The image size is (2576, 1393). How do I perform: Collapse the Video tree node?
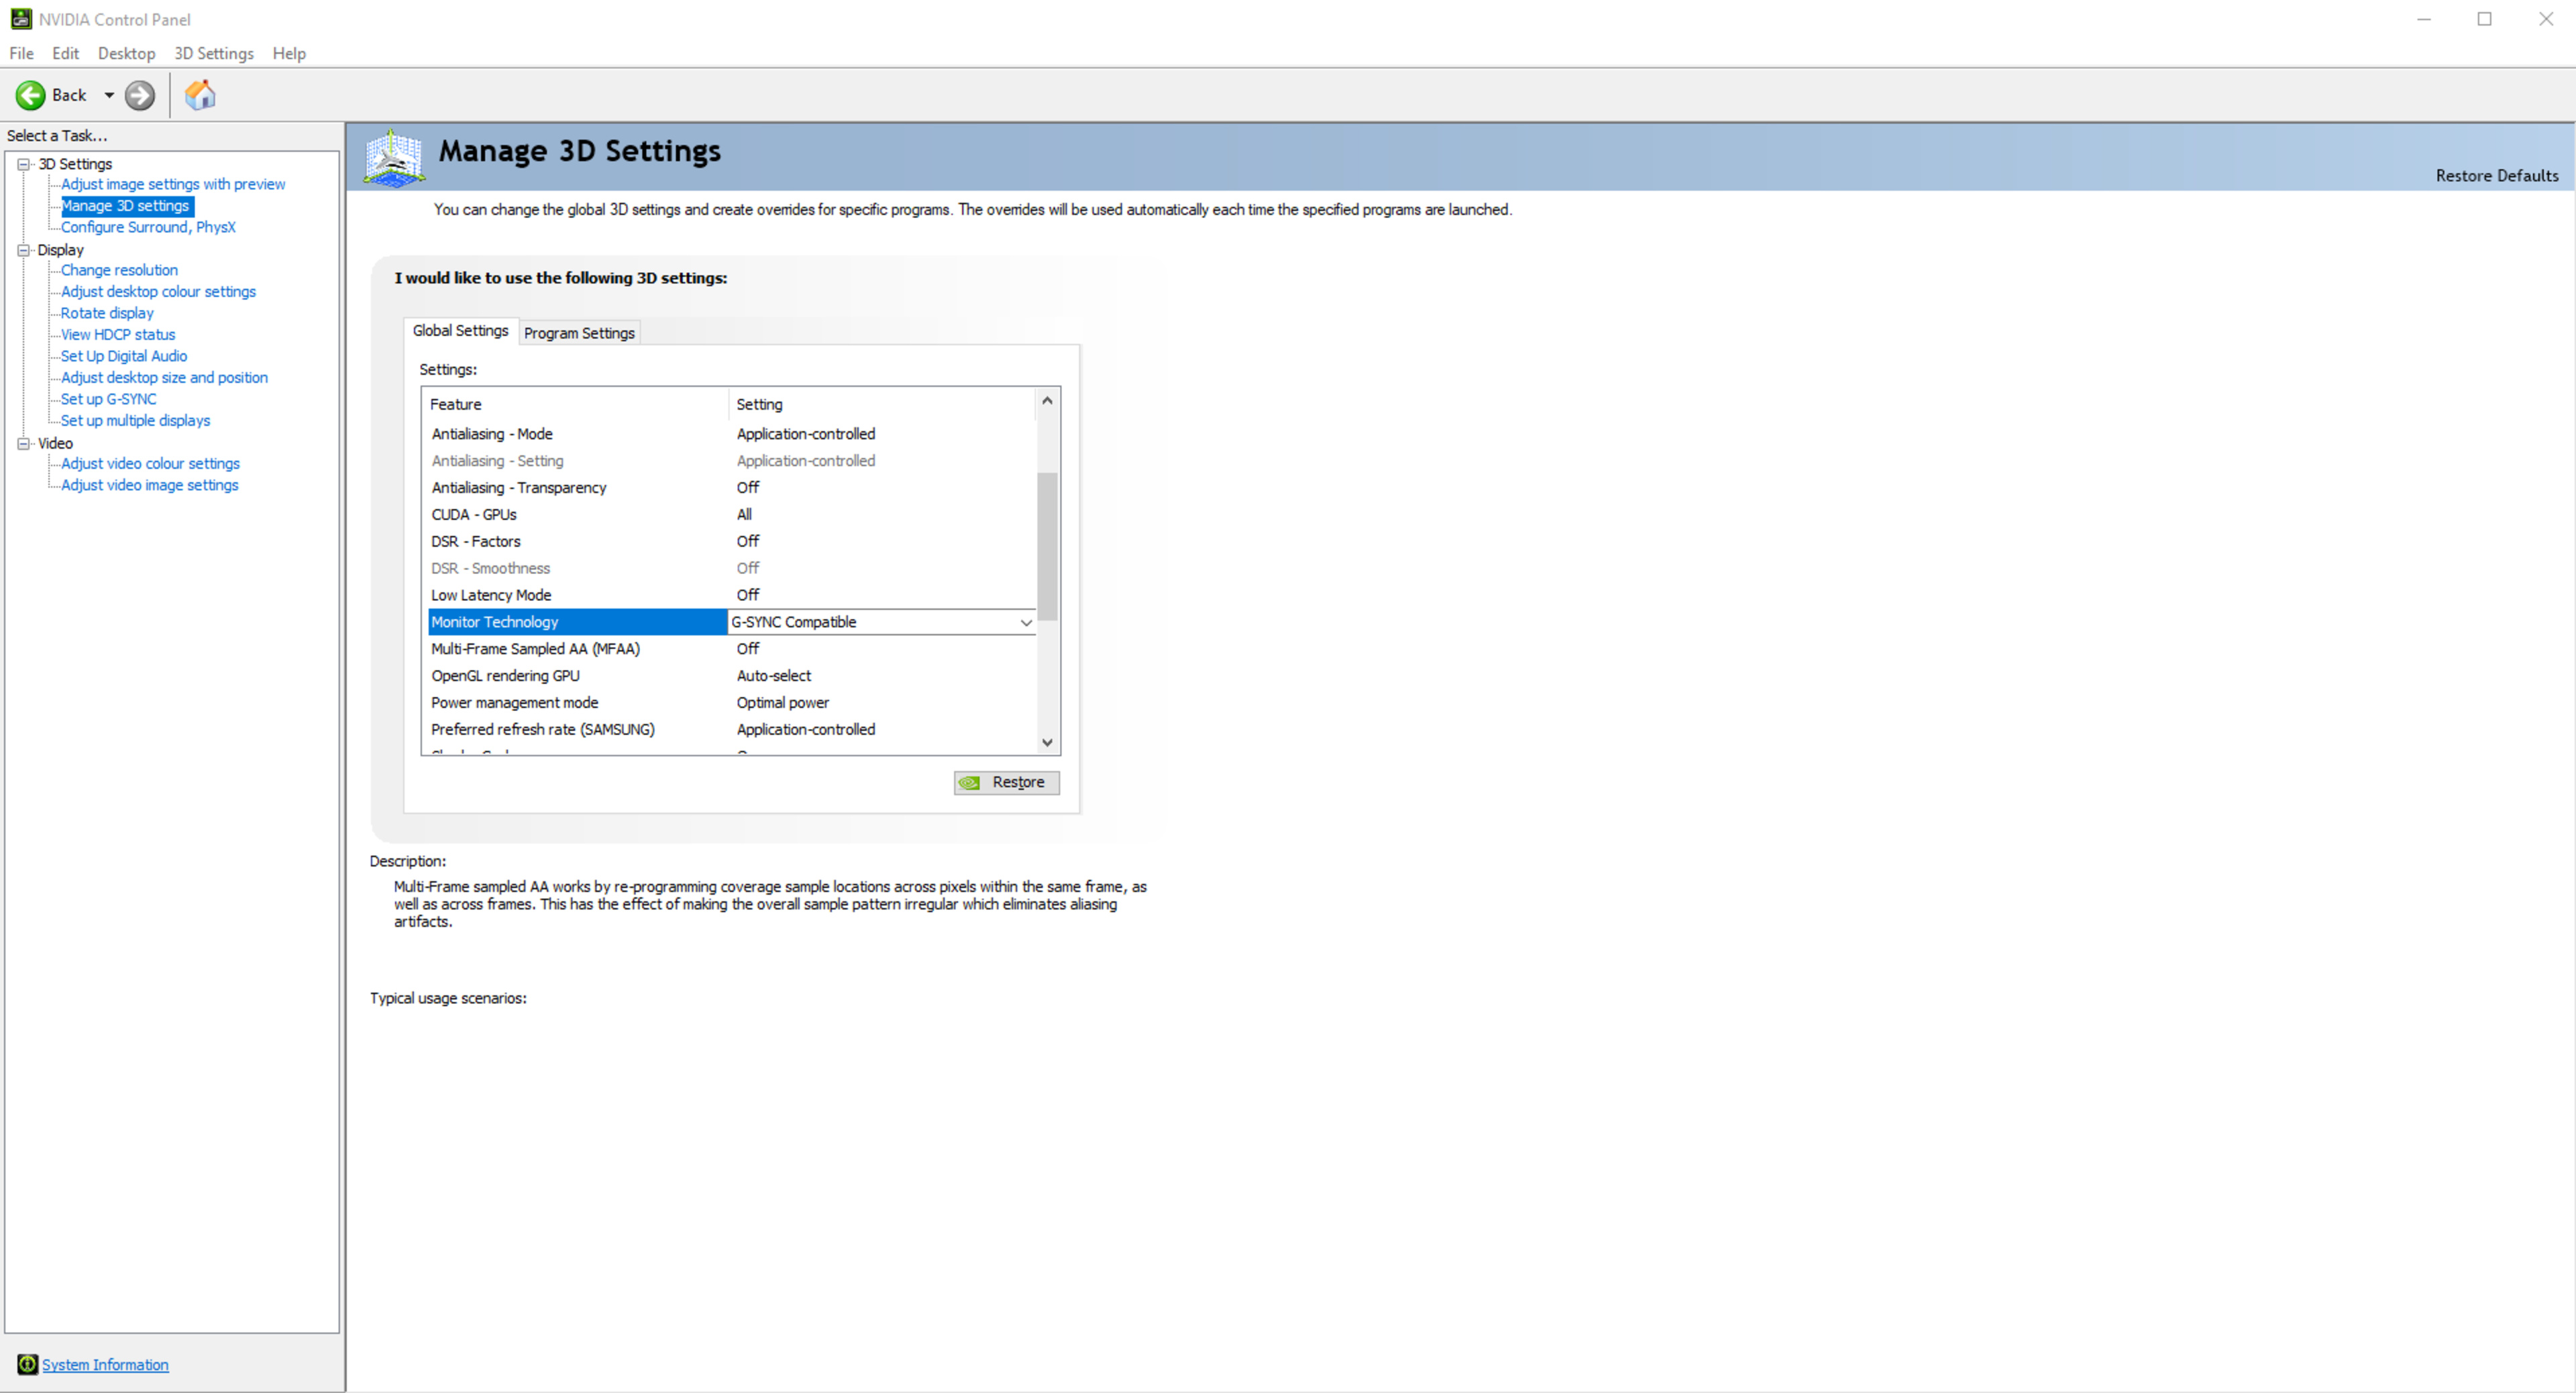23,443
